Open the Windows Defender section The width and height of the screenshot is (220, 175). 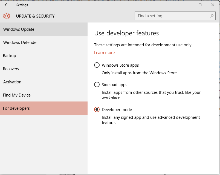click(x=44, y=42)
